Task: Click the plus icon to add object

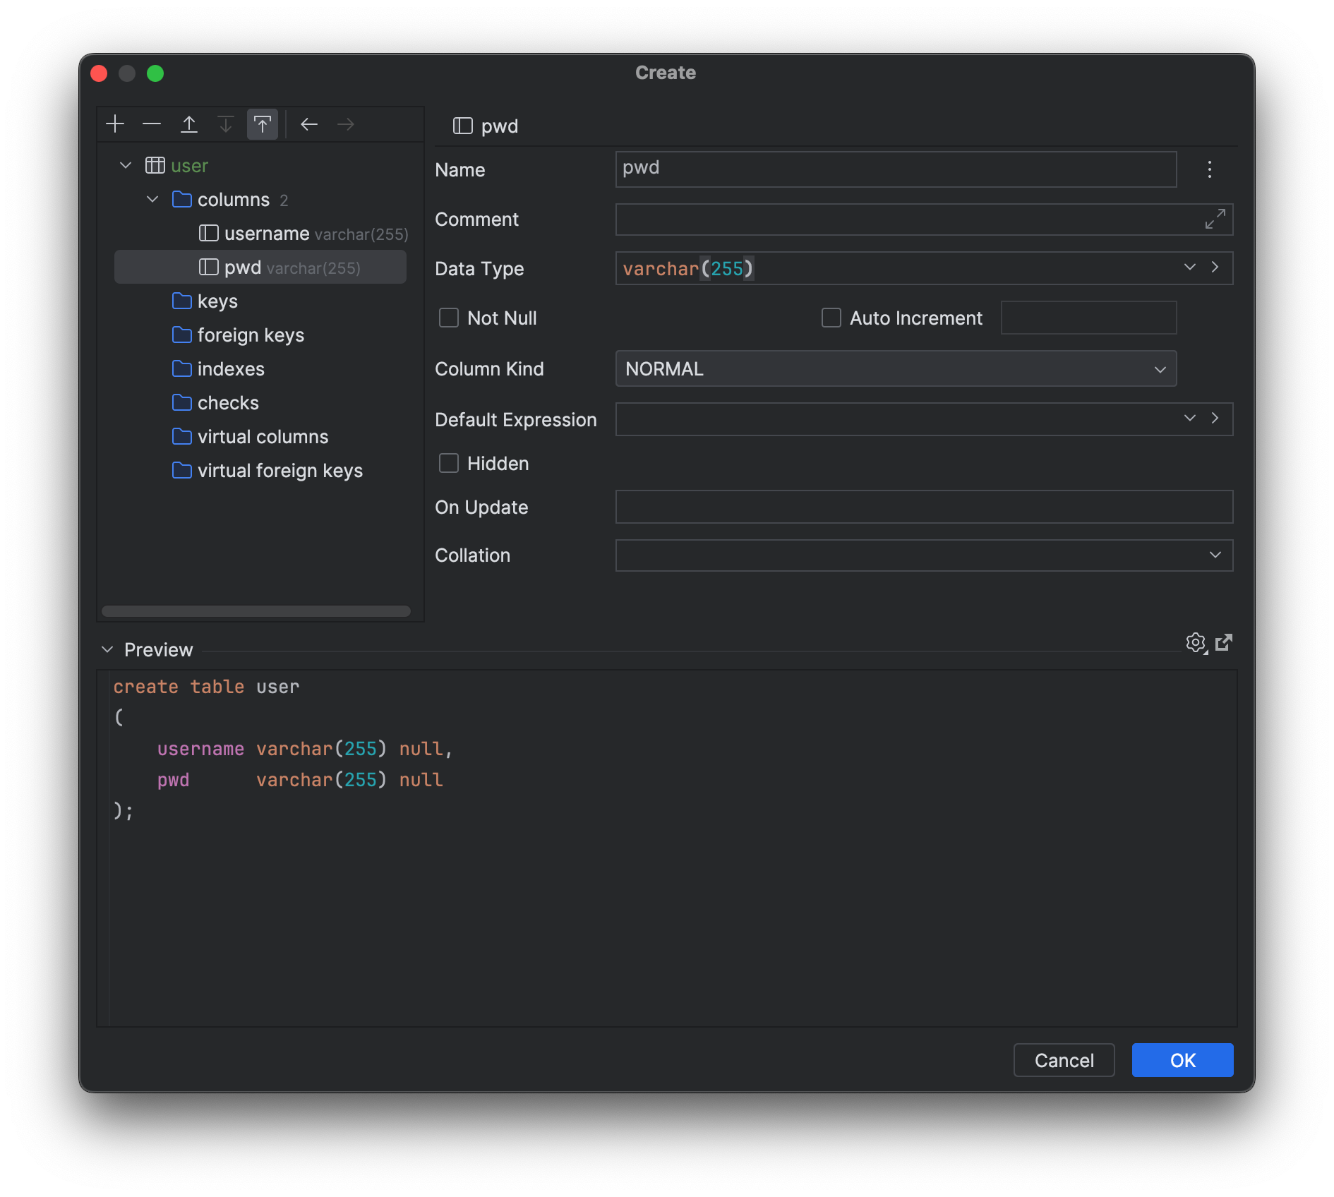Action: 115,125
